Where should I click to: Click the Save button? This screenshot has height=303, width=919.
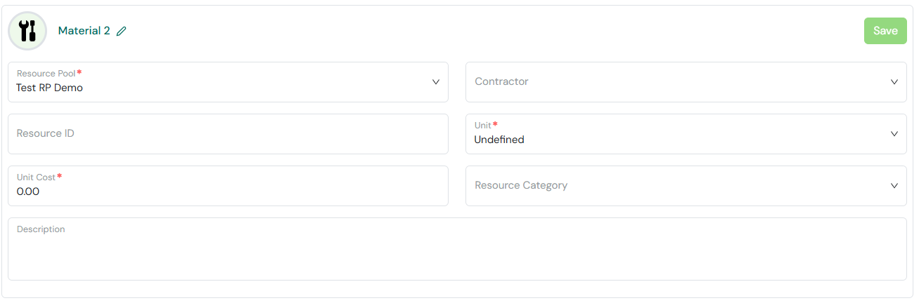point(885,31)
